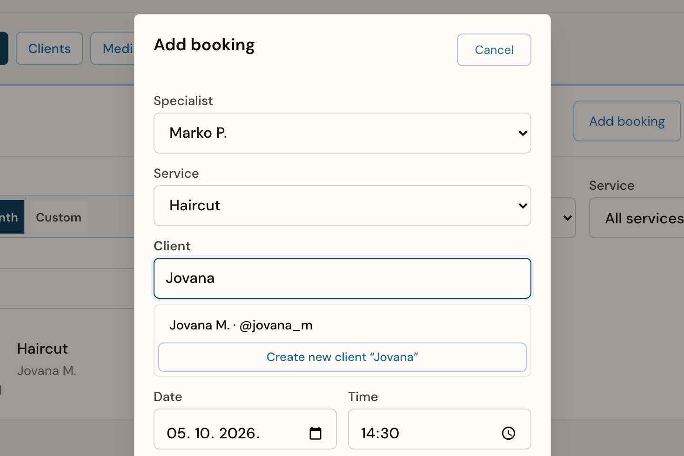The width and height of the screenshot is (684, 456).
Task: Select the Custom range tab
Action: [x=59, y=217]
